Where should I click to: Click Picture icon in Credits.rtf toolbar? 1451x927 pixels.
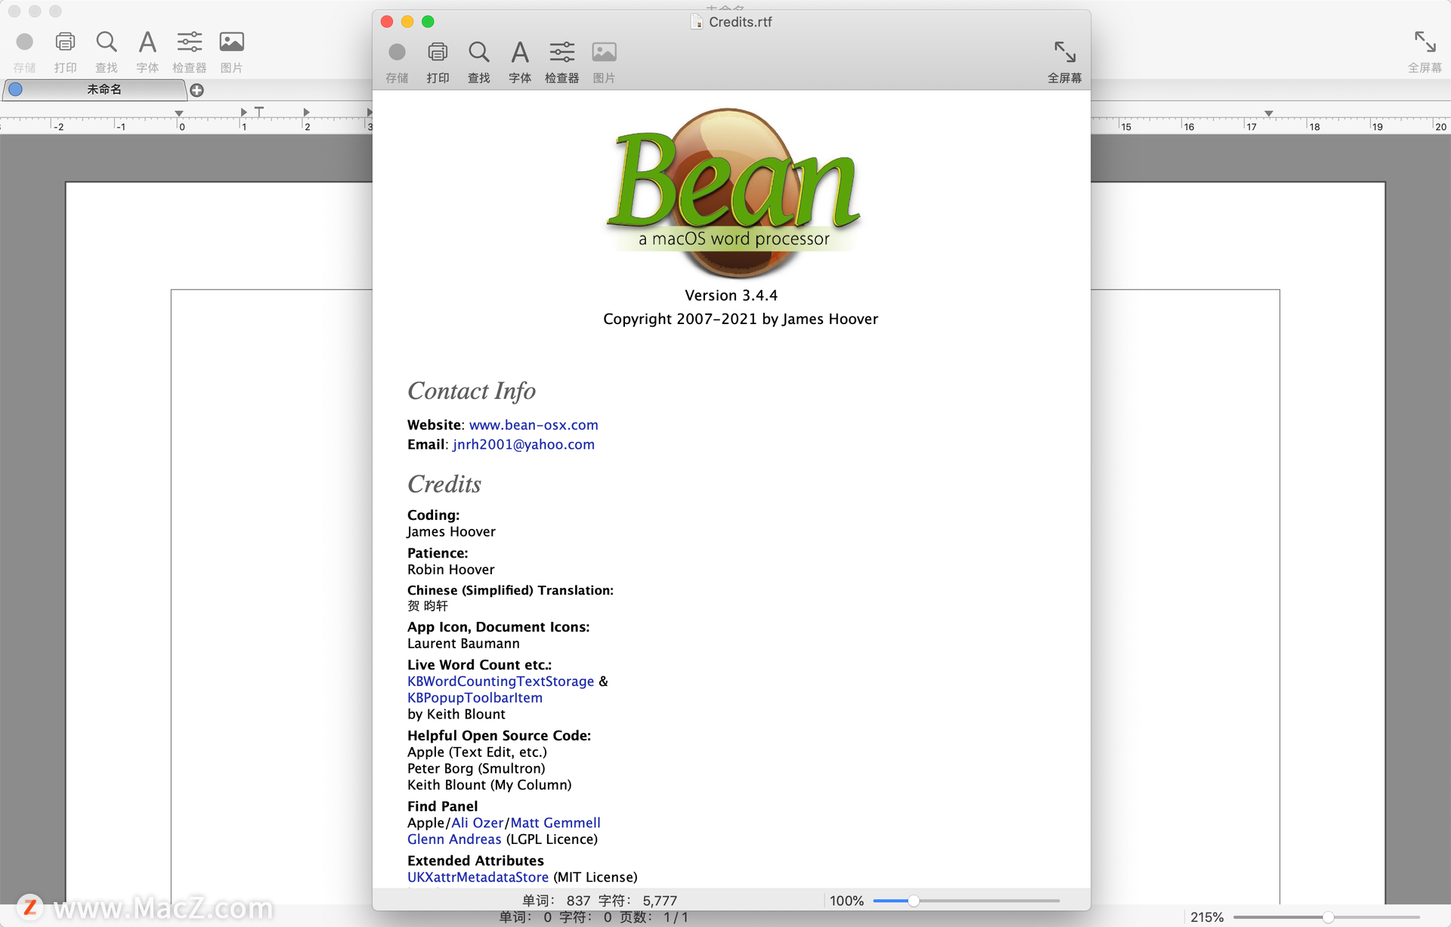(x=604, y=52)
